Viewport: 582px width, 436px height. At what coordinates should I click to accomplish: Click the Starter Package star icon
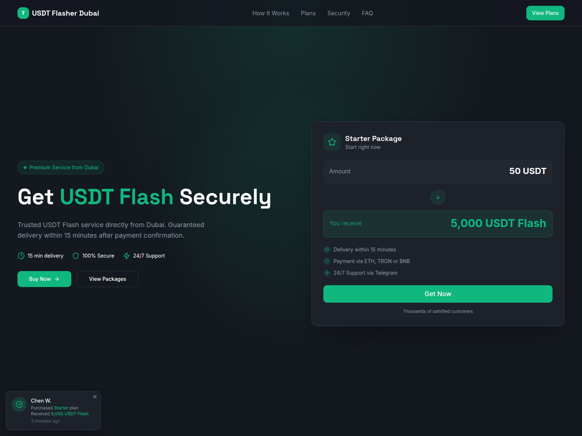[x=332, y=142]
